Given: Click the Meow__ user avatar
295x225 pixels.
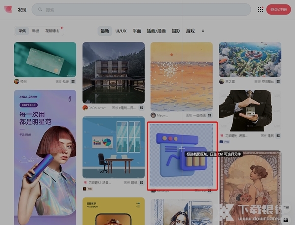Looking at the screenshot, I should (x=153, y=115).
